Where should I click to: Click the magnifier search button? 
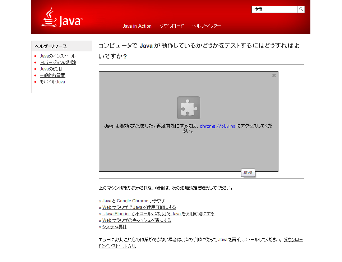(301, 9)
